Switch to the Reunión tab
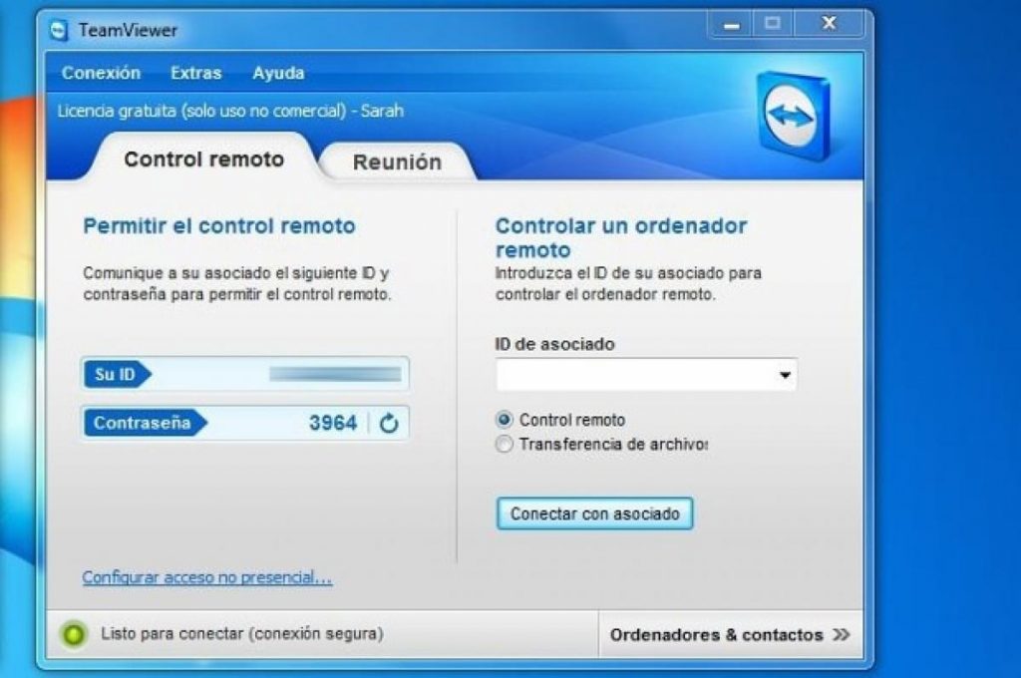The height and width of the screenshot is (678, 1021). point(395,161)
